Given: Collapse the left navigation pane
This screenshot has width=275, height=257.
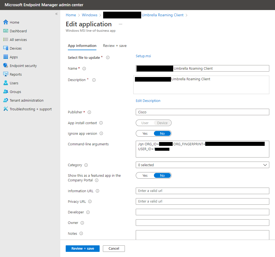Looking at the screenshot, I should click(x=56, y=14).
